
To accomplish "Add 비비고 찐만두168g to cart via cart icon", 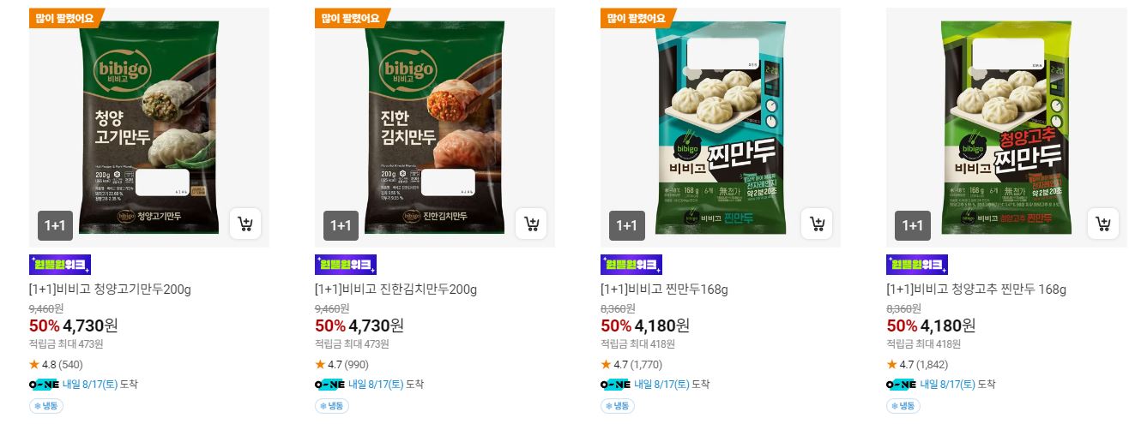I will tap(817, 225).
